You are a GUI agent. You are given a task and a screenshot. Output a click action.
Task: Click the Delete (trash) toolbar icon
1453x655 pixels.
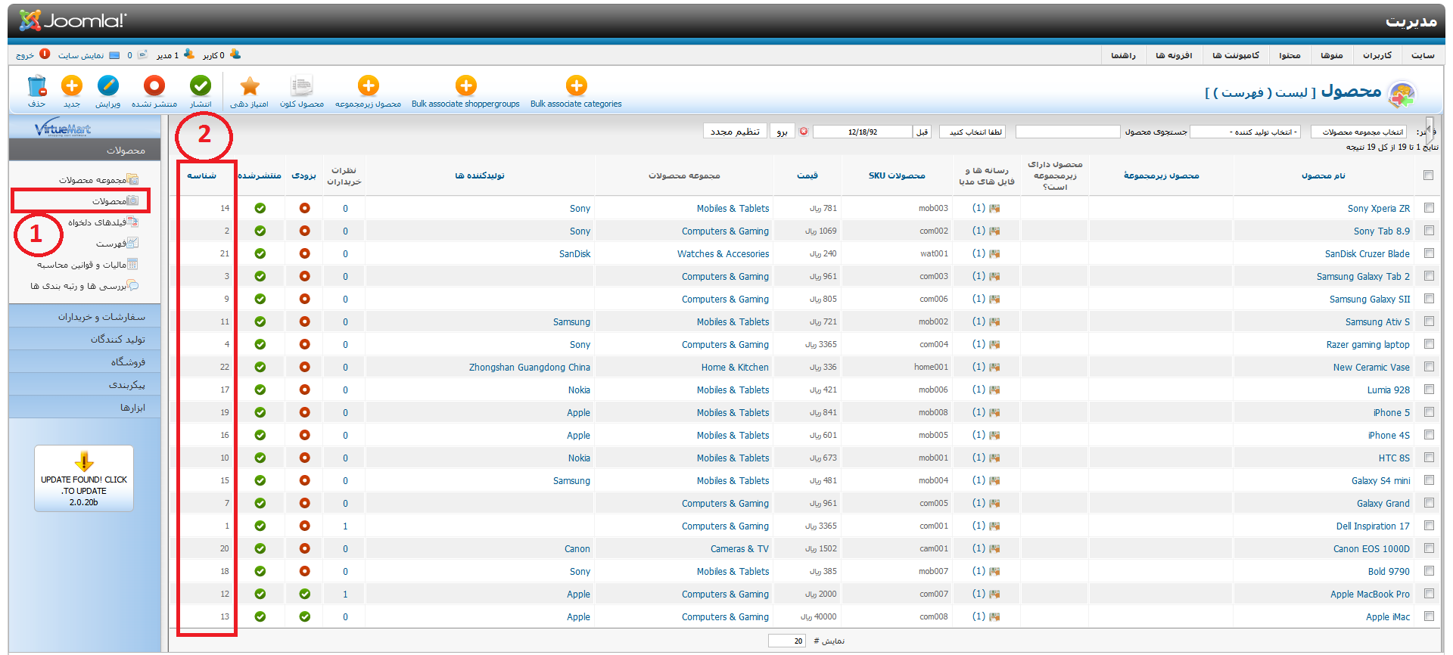click(x=36, y=87)
